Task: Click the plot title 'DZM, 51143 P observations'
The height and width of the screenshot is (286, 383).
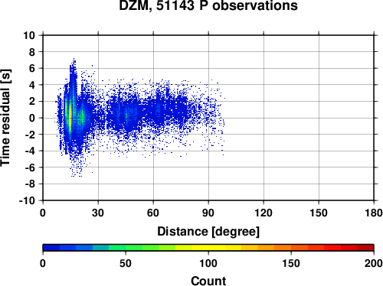Action: 208,5
